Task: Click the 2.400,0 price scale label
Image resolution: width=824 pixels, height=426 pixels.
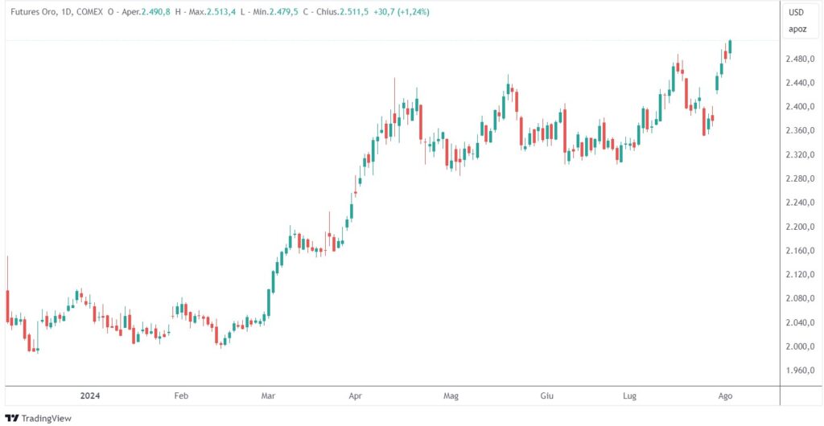Action: pos(801,107)
